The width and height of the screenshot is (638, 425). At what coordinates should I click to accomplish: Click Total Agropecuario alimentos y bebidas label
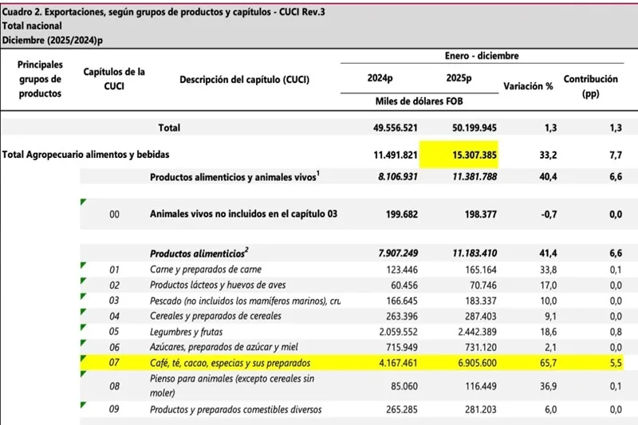pyautogui.click(x=86, y=155)
